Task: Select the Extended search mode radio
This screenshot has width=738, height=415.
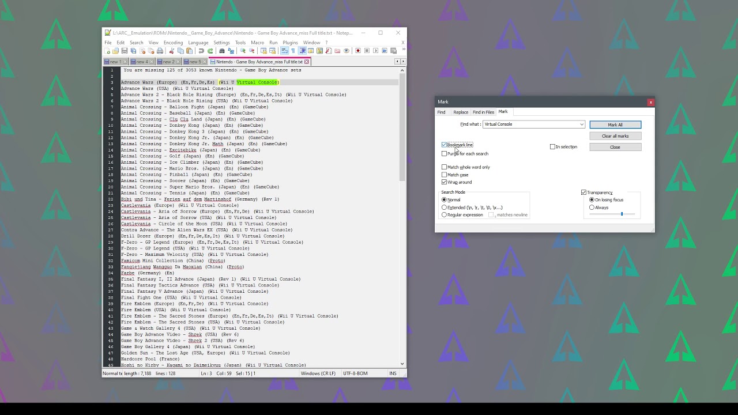Action: [x=444, y=207]
